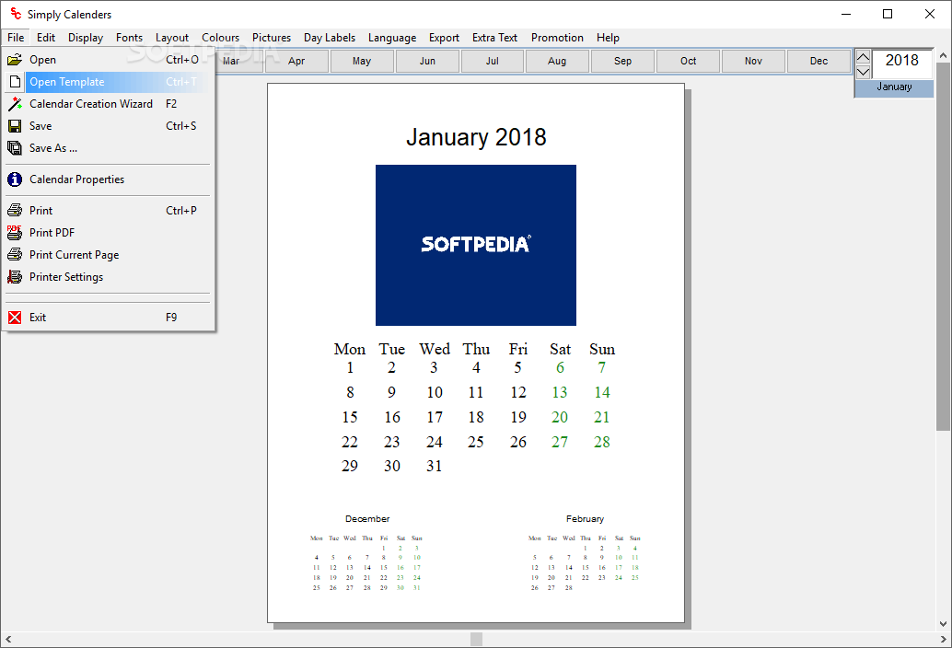
Task: Click the Print PDF icon
Action: pyautogui.click(x=15, y=232)
